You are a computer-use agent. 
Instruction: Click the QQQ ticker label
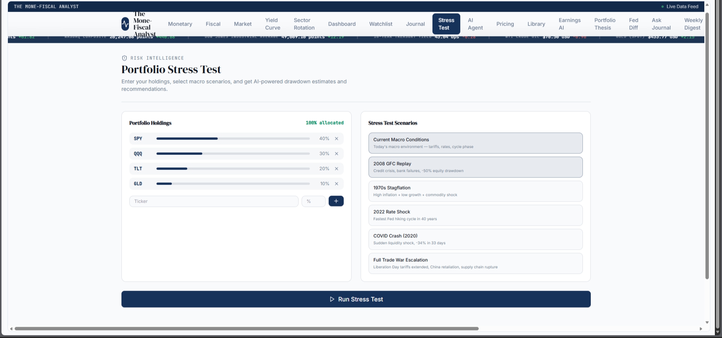[138, 154]
